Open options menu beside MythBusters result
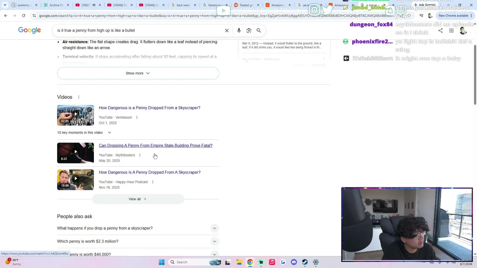Screen dimensions: 477x268 (x=140, y=155)
